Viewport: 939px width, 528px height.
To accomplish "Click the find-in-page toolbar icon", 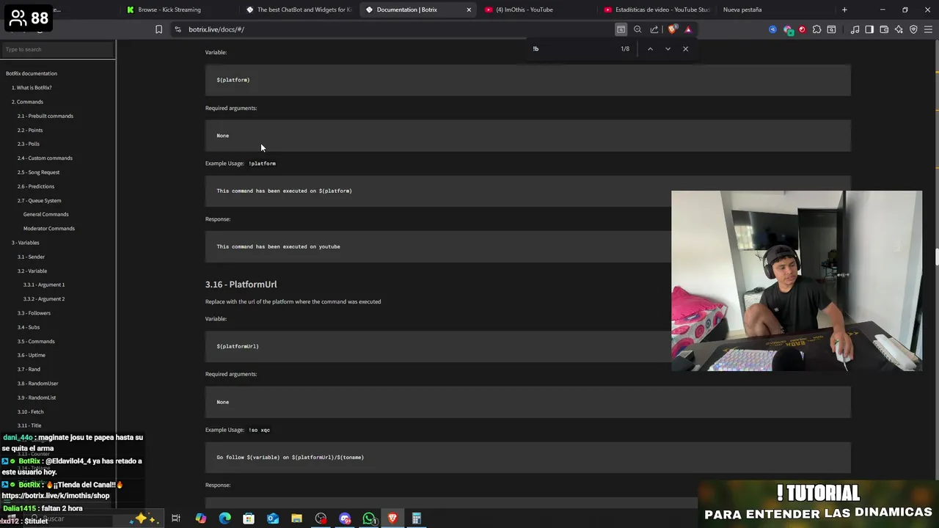I will [x=621, y=29].
